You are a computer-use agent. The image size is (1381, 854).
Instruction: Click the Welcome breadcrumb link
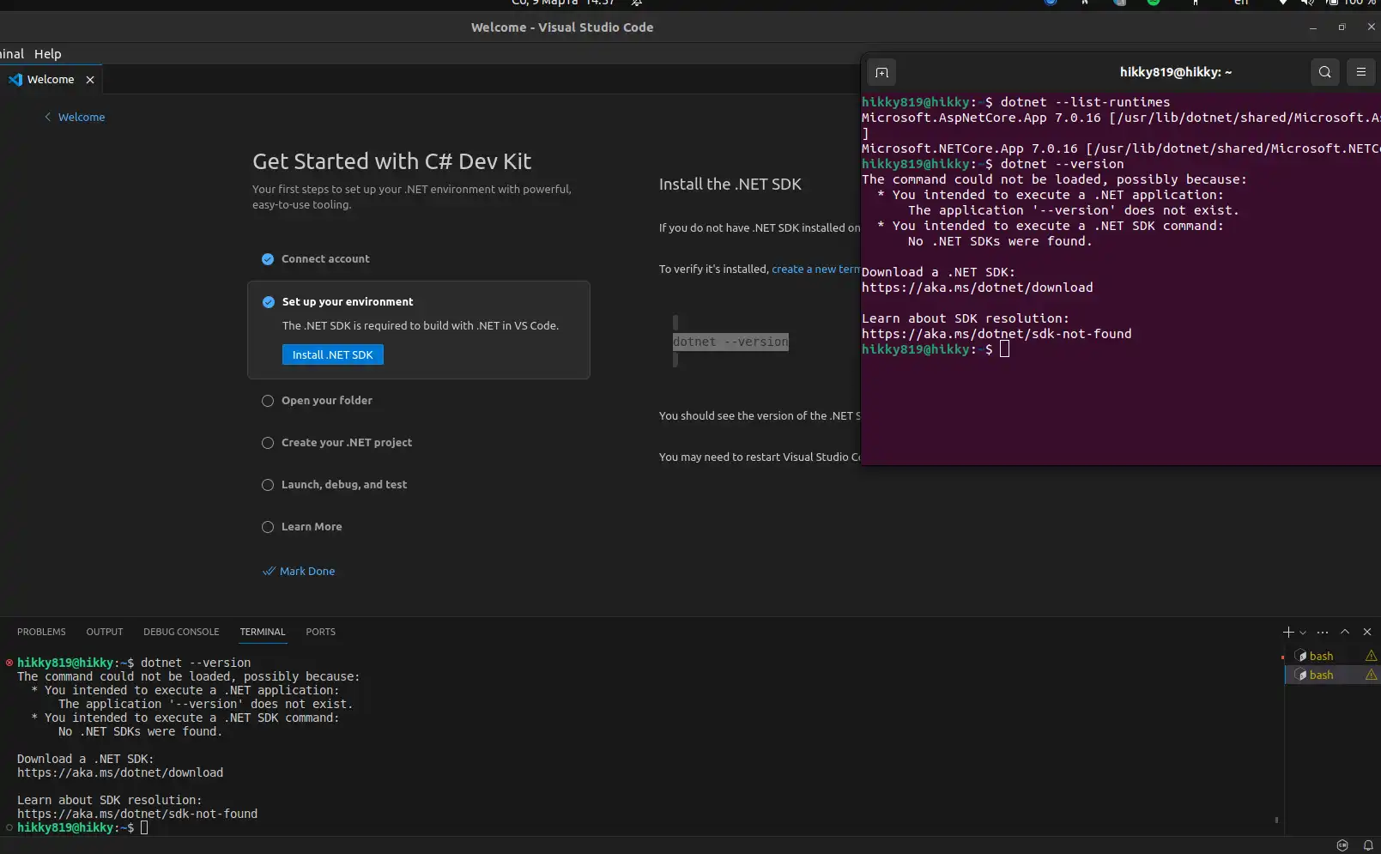[x=82, y=117]
